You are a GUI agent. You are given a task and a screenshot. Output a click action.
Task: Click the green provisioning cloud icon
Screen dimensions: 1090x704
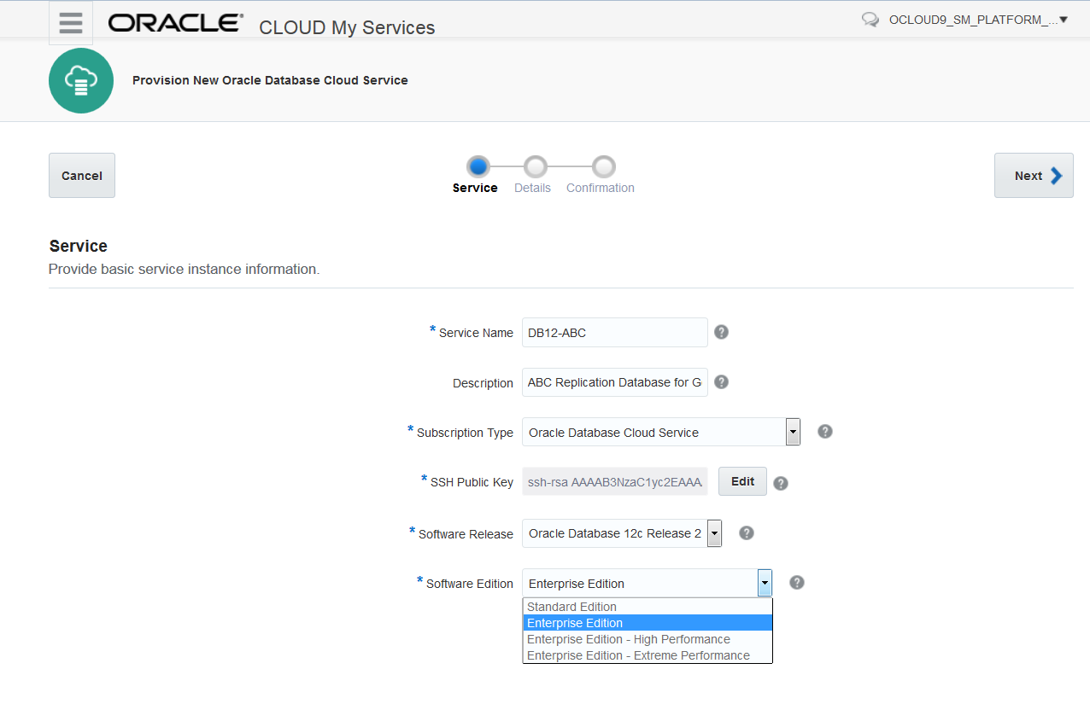(x=80, y=80)
